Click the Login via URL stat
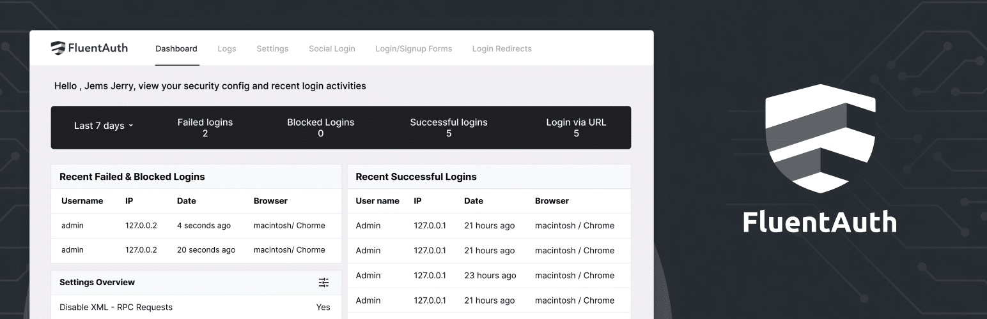 (576, 128)
